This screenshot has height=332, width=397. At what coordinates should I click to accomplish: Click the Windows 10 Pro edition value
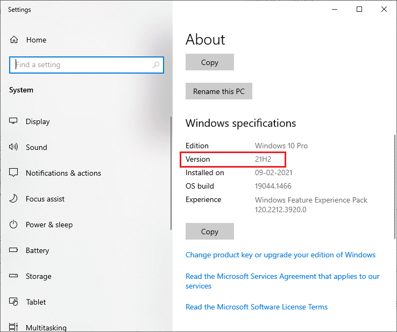pyautogui.click(x=281, y=146)
